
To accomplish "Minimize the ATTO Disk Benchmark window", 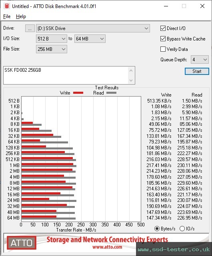I will coord(166,6).
